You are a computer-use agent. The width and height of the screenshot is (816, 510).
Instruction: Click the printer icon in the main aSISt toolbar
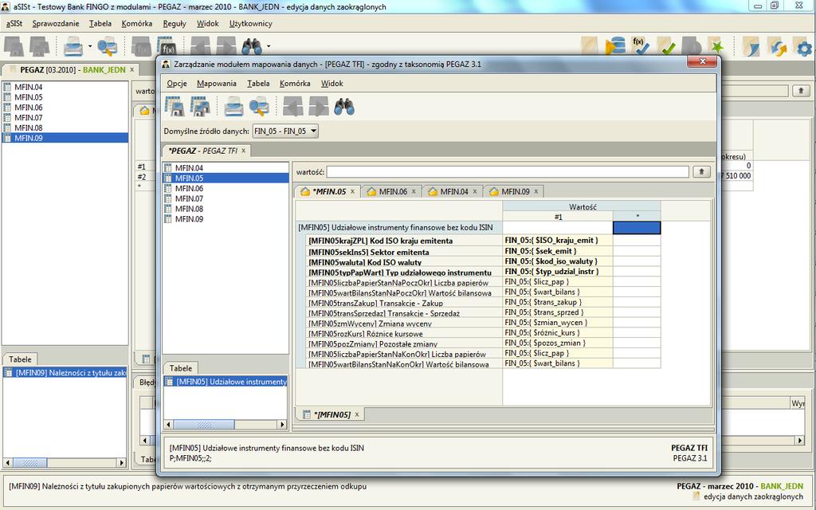(73, 47)
